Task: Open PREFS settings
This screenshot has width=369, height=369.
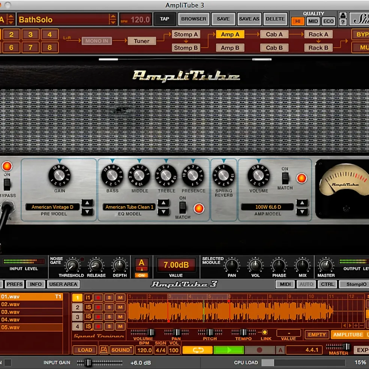Action: coord(15,284)
